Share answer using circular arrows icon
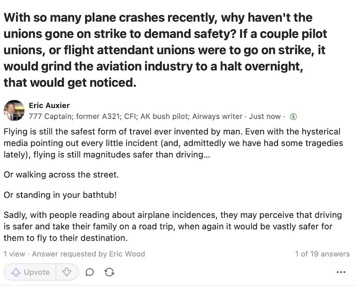The height and width of the screenshot is (286, 357). 109,272
